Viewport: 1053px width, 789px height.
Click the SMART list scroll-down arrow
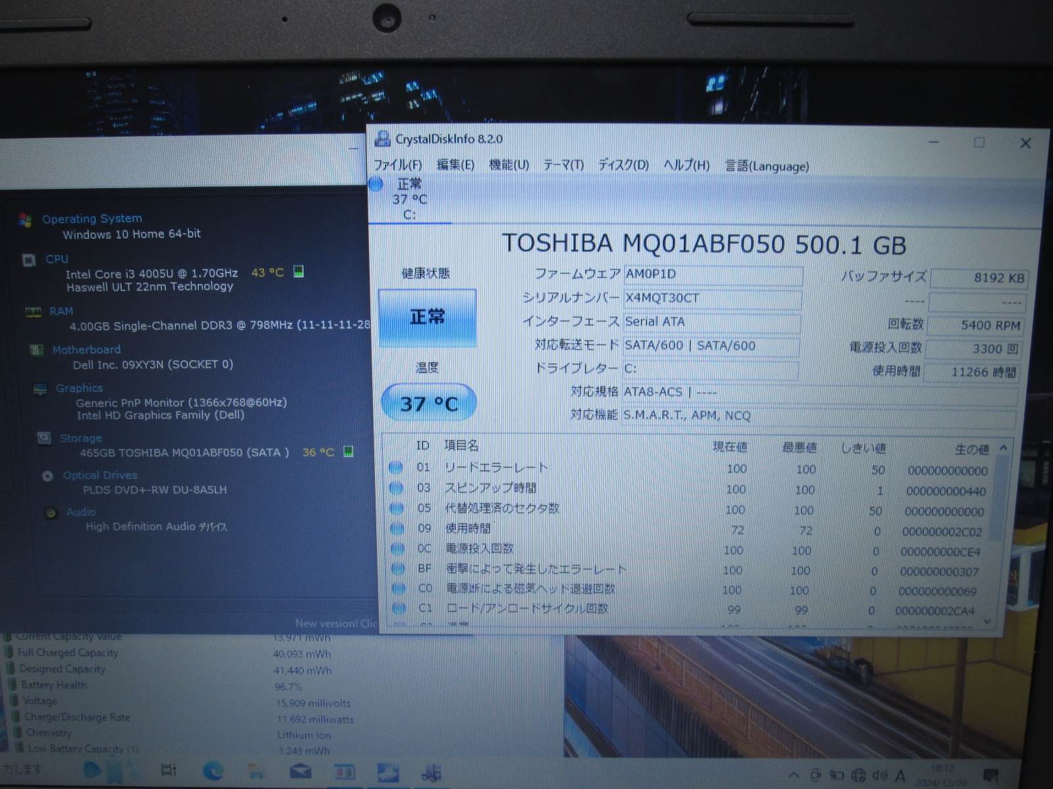(x=987, y=621)
